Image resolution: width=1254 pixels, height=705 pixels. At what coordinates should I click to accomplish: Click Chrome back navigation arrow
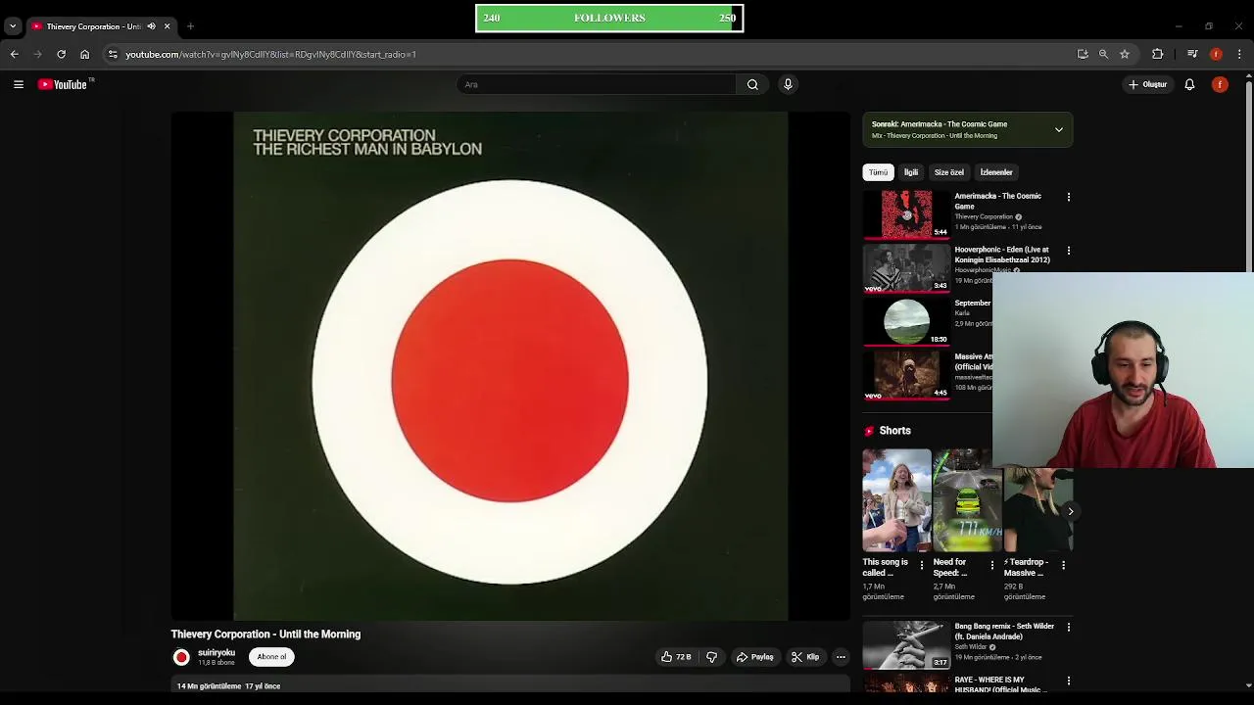15,54
